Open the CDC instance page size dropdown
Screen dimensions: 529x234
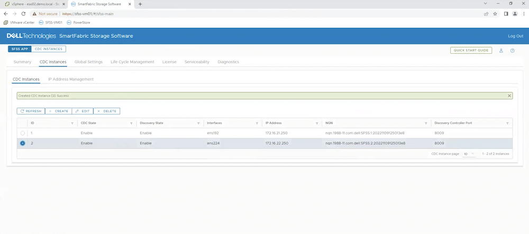click(469, 154)
